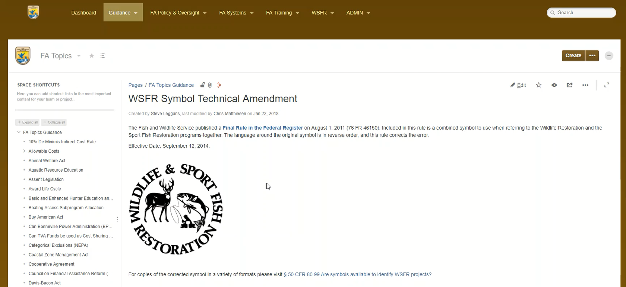Focus the Search input field
The image size is (626, 287).
point(581,13)
